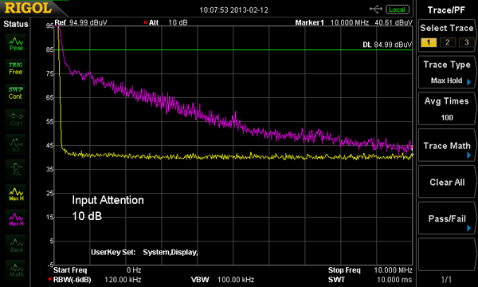Click the Select Trace label
478x287 pixels.
pyautogui.click(x=447, y=28)
